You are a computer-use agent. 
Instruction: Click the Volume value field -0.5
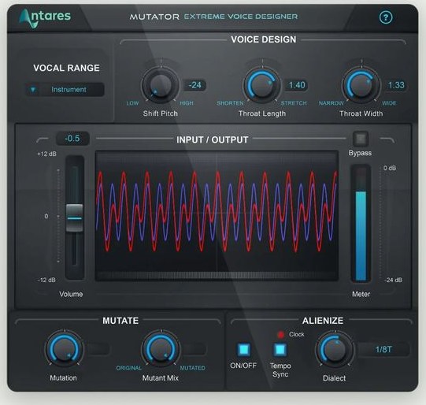pos(72,139)
